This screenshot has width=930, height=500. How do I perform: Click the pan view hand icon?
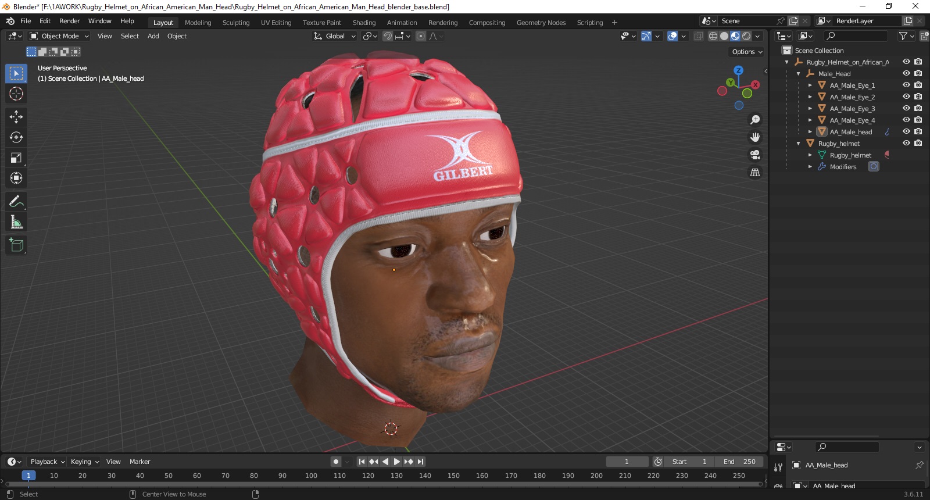[x=755, y=137]
